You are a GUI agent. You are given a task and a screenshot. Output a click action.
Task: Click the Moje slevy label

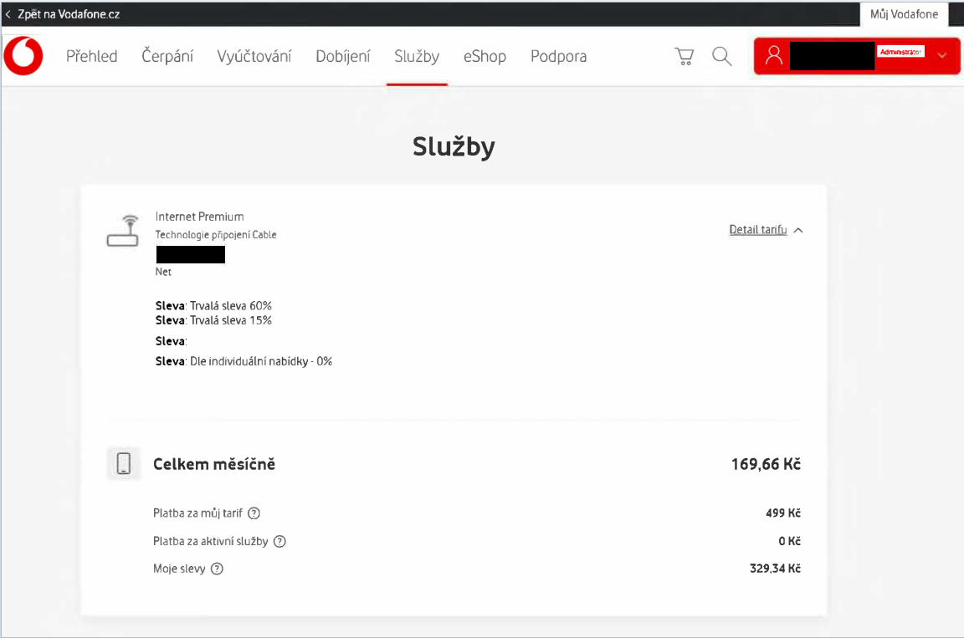tap(179, 569)
